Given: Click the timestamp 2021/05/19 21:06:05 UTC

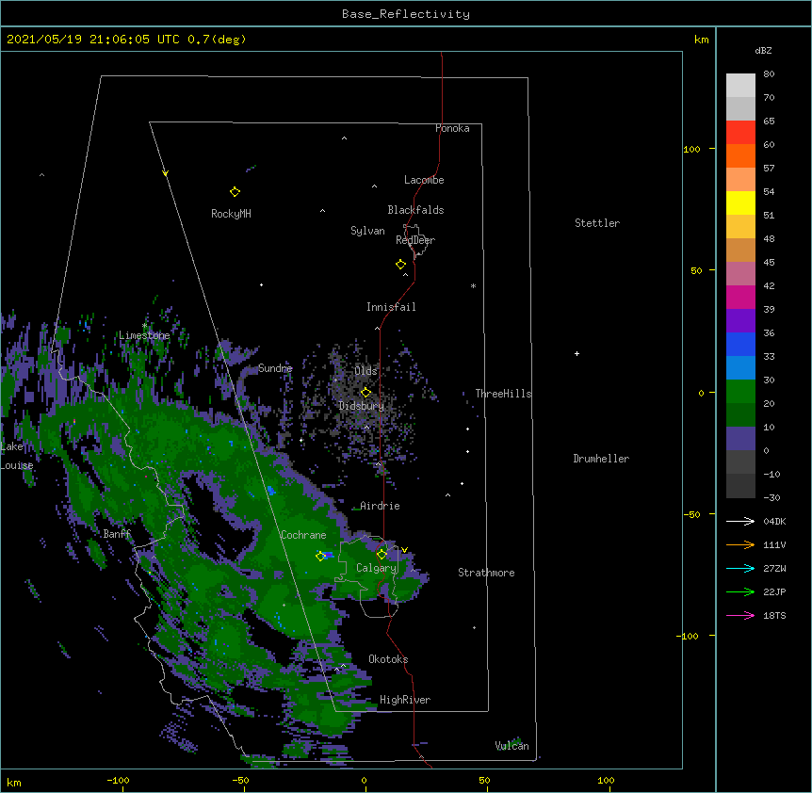Looking at the screenshot, I should pos(93,40).
